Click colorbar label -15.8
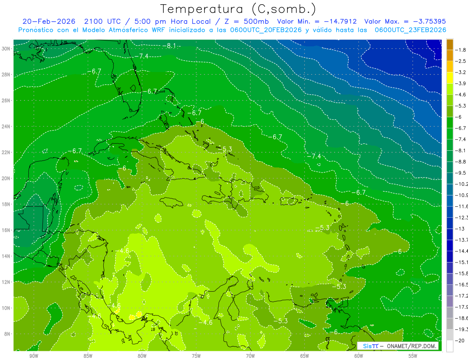The image size is (468, 361). [x=462, y=273]
